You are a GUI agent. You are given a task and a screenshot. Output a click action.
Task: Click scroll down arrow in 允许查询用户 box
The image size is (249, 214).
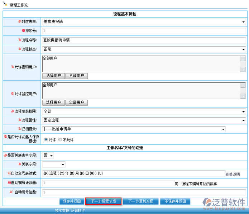tap(243, 69)
